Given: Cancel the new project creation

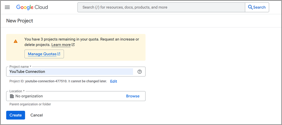Looking at the screenshot, I should (37, 115).
